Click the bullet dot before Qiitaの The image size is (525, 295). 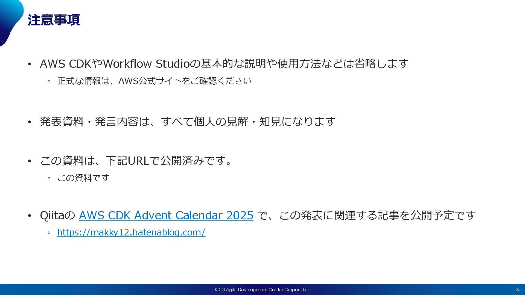coord(30,216)
